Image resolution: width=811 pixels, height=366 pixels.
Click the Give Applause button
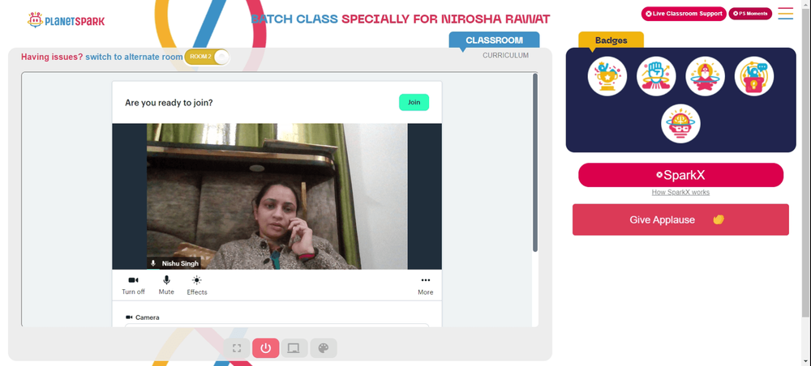(680, 219)
